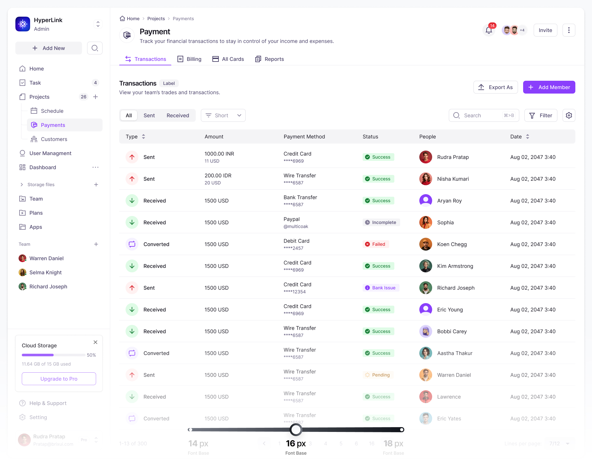Open the three-dot menu beside Invite
Image resolution: width=592 pixels, height=463 pixels.
pos(569,30)
